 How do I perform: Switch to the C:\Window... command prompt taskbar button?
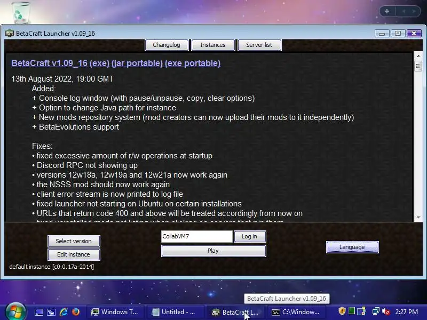[296, 312]
